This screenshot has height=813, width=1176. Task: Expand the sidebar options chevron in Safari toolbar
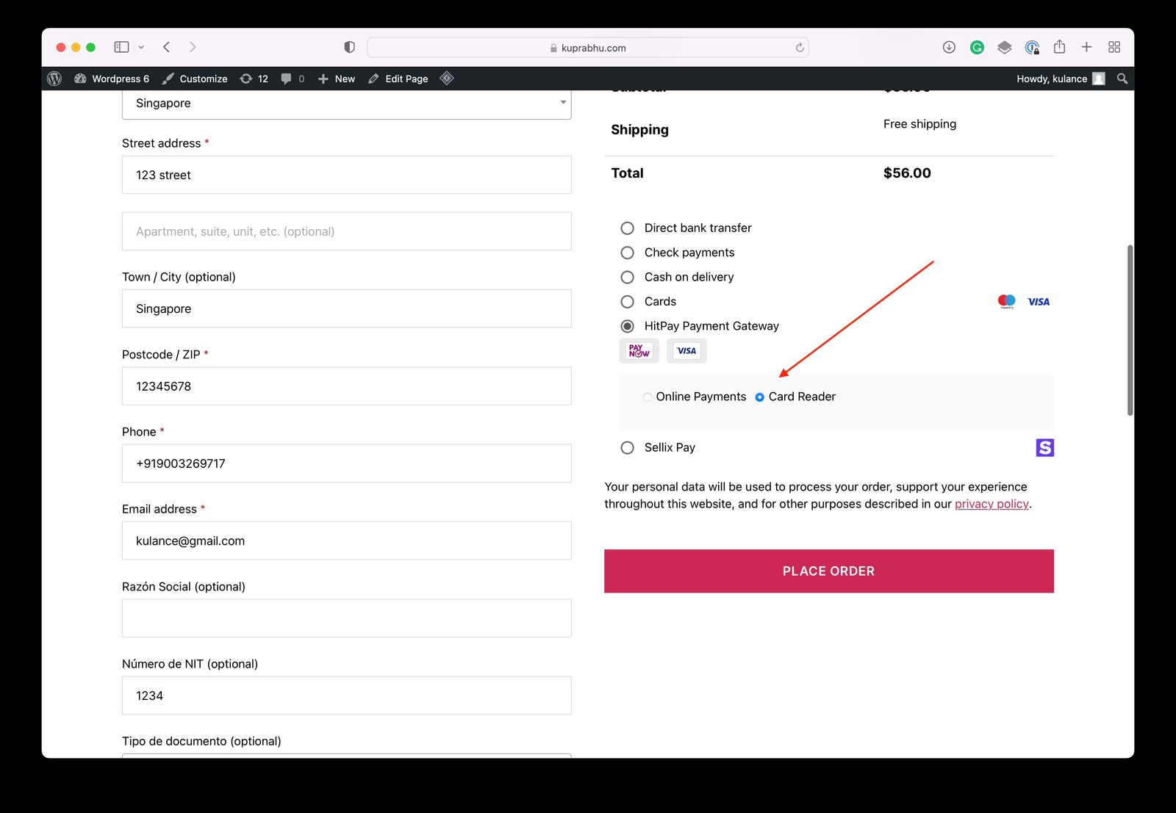(x=142, y=46)
